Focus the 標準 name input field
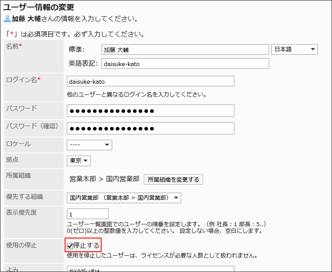332x272 pixels. (185, 49)
